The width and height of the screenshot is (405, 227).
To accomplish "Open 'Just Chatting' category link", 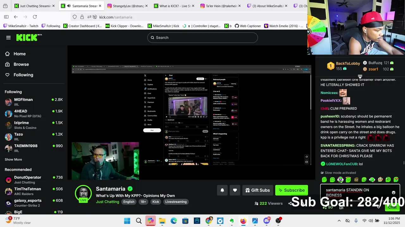I will point(108,202).
